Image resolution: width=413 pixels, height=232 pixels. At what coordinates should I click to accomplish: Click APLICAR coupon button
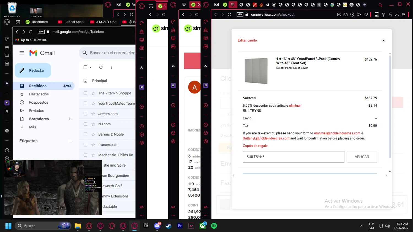pos(362,157)
